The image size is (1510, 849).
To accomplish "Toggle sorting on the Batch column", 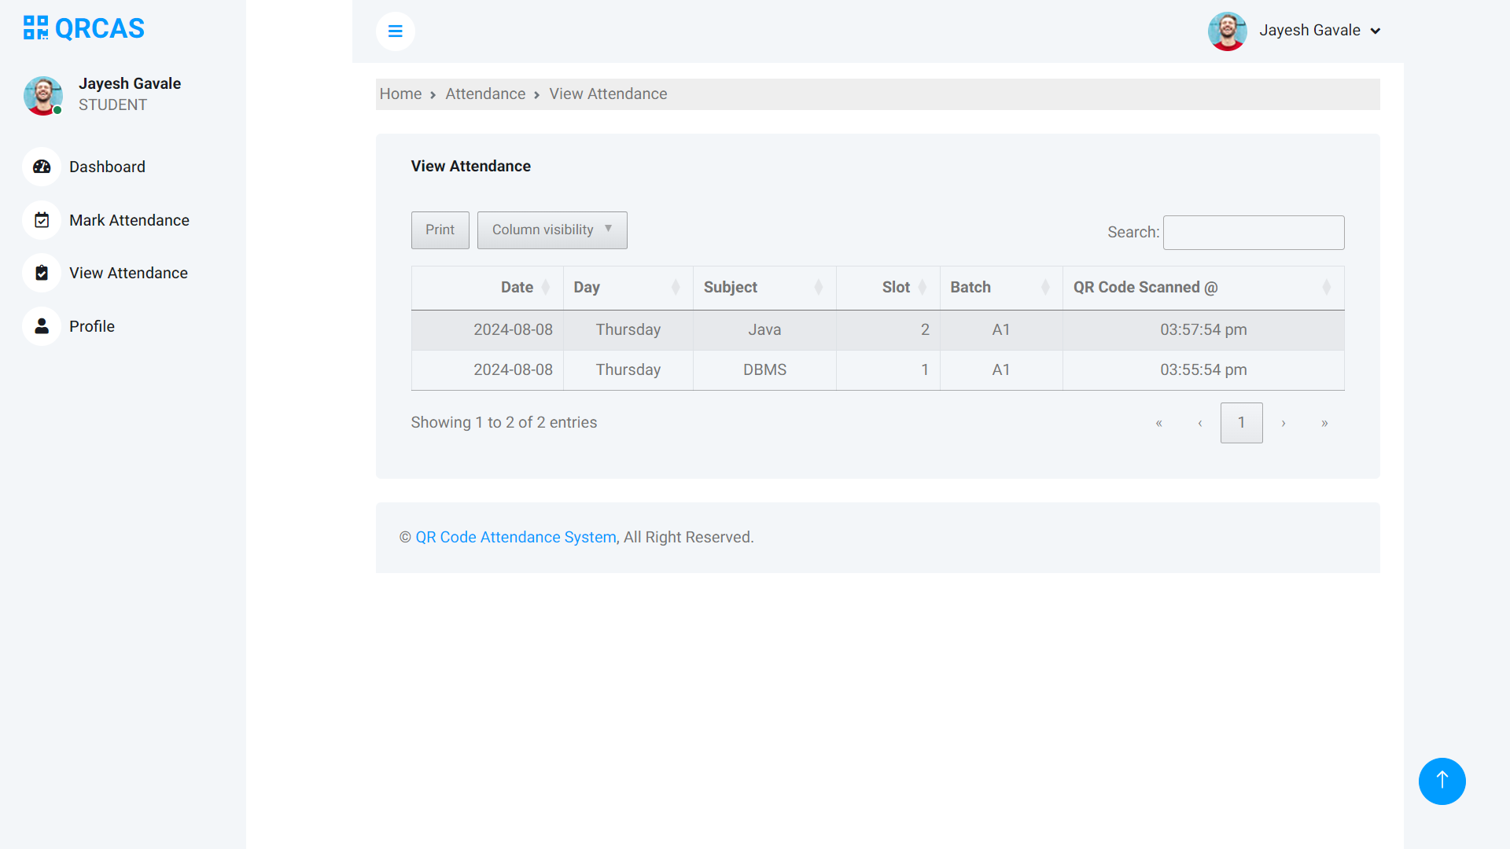I will 970,287.
